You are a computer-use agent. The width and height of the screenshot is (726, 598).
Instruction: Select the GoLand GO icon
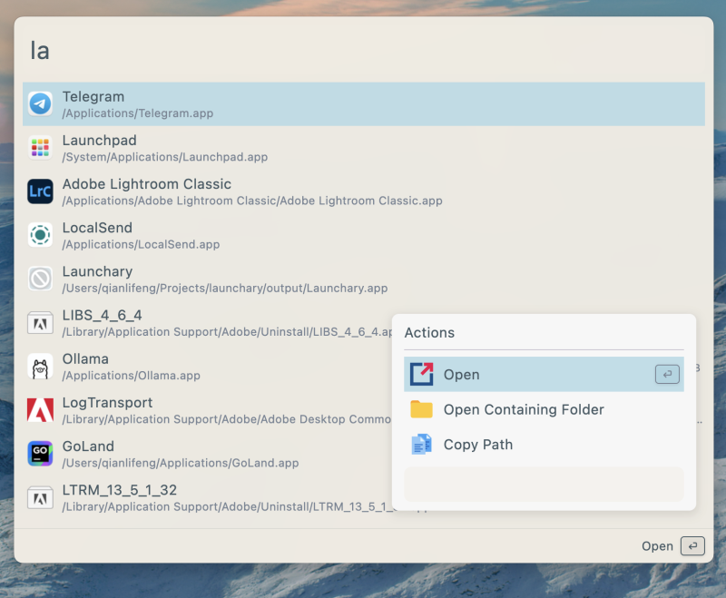click(40, 454)
